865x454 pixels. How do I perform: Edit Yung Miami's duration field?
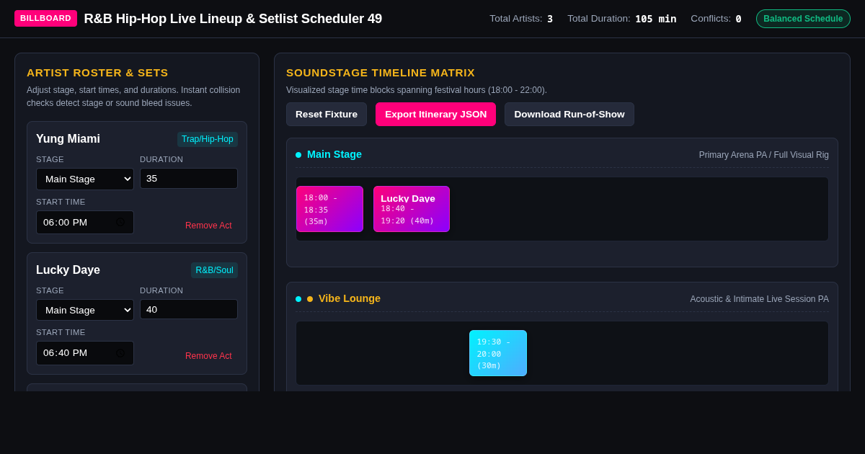coord(189,179)
